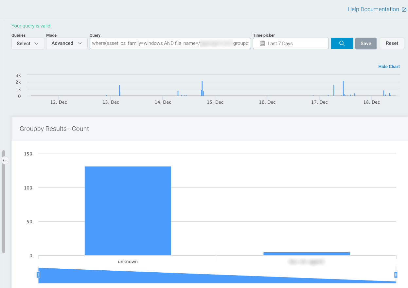Click the '13. Dec' timeline label
This screenshot has height=288, width=408.
coord(111,102)
